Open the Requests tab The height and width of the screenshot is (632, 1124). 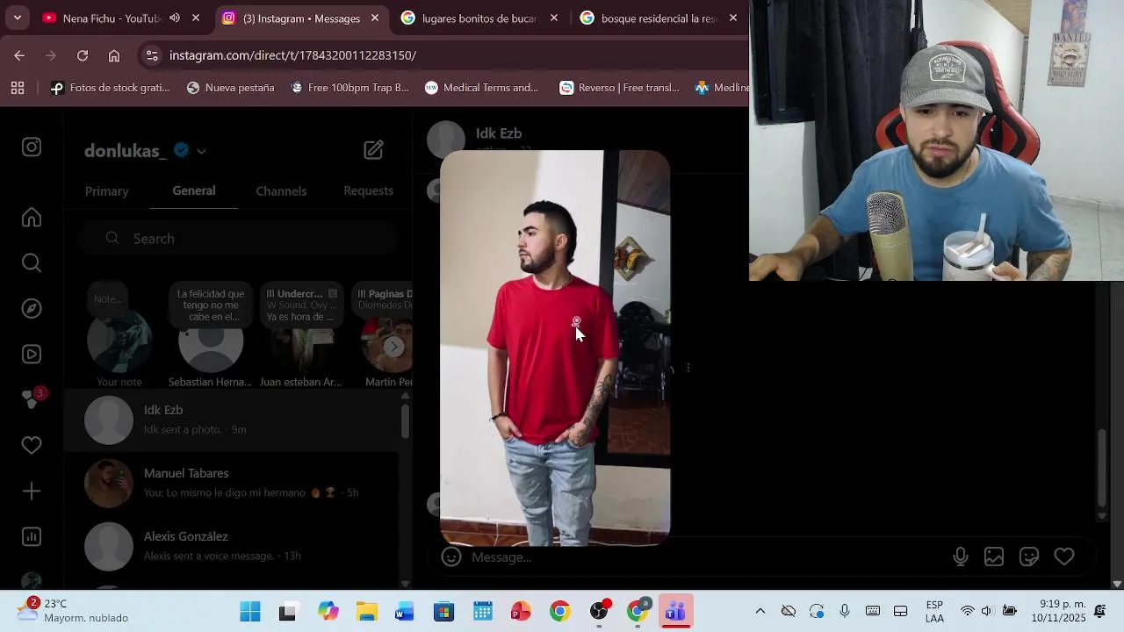click(368, 190)
